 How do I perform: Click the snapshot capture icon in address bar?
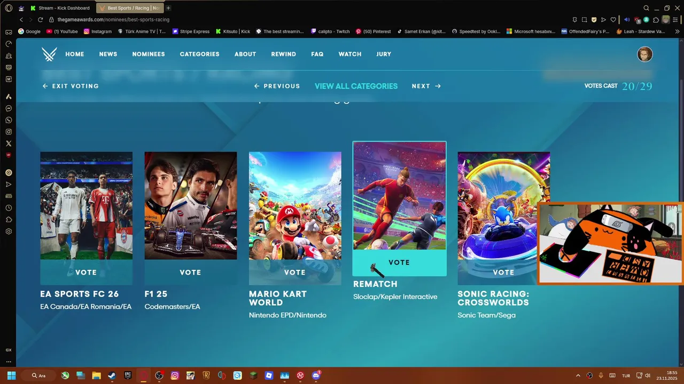pos(584,20)
